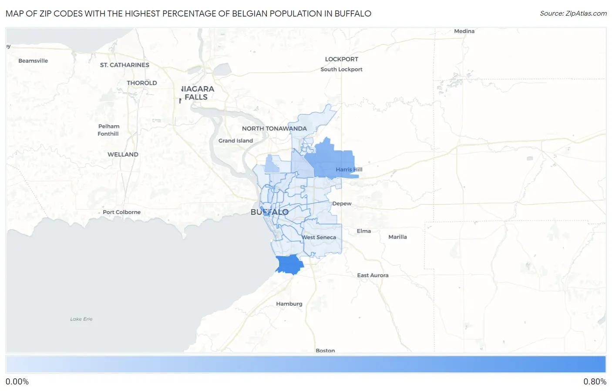Click the 'Medina' label

click(464, 31)
